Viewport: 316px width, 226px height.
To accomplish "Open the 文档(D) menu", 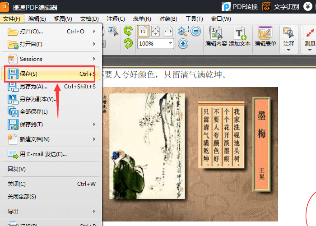I will [x=89, y=19].
